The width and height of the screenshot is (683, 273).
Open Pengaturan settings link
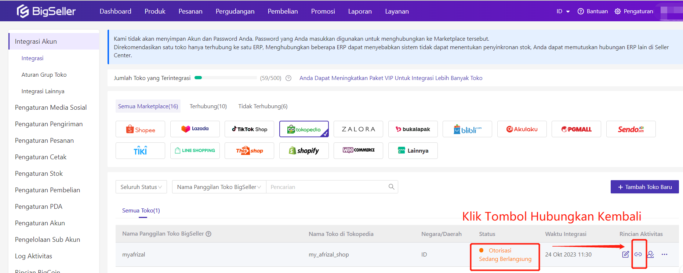[634, 11]
